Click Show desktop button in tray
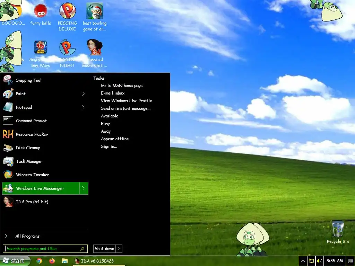Screen dimensions: 355x266 [x=350, y=261]
